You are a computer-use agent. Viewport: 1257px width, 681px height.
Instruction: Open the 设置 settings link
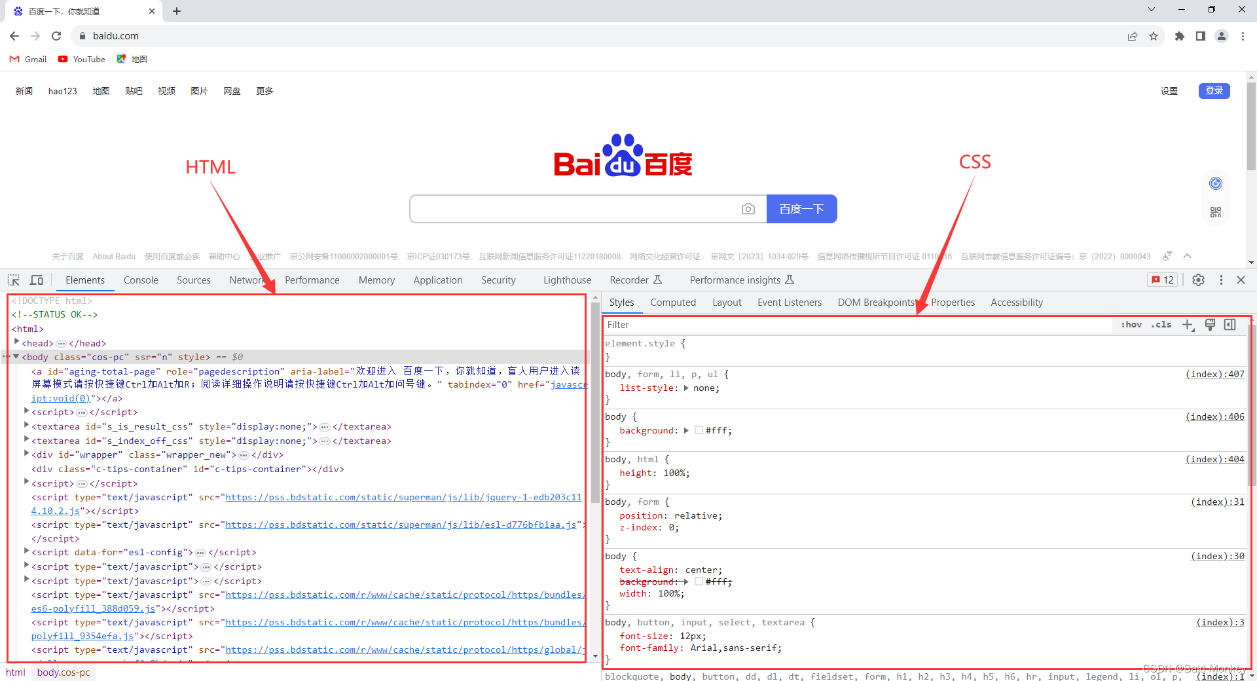click(1169, 91)
